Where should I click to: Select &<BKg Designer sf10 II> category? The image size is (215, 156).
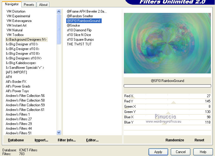click(x=23, y=49)
